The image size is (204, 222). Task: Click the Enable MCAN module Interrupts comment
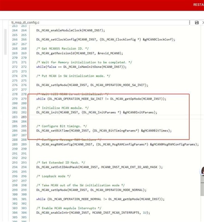click(x=69, y=208)
